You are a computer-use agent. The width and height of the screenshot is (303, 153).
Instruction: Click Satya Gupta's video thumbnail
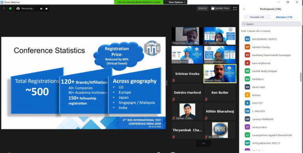click(x=187, y=36)
